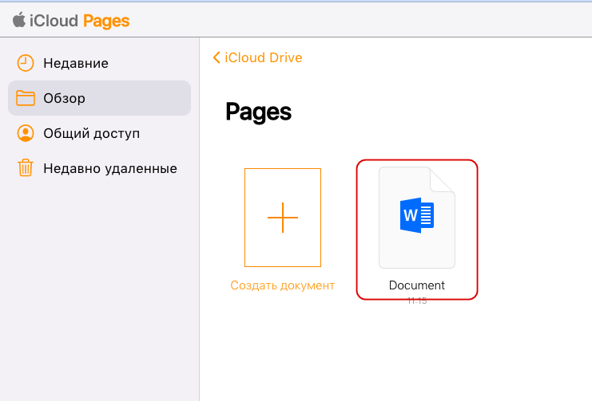Viewport: 592px width, 401px height.
Task: Click the Создать документ label
Action: (282, 285)
